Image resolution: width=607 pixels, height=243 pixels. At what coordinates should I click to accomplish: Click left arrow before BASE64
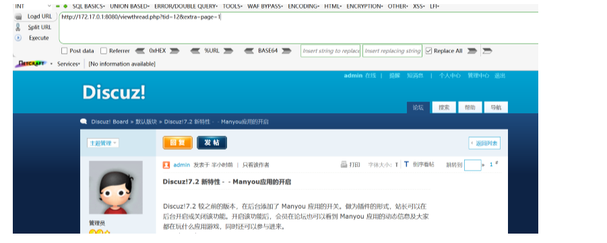[x=249, y=51]
